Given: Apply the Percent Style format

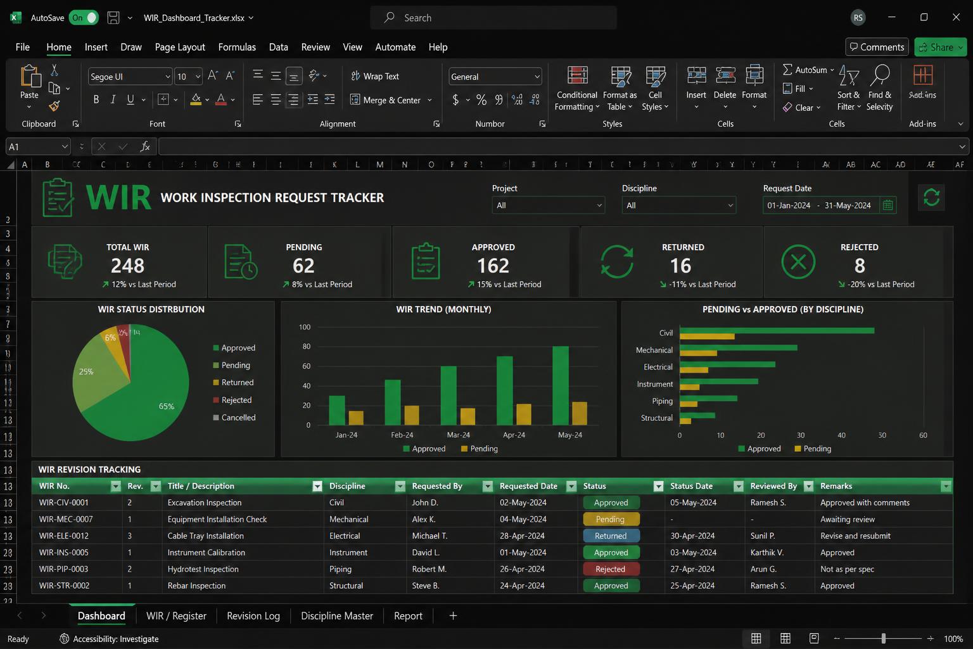Looking at the screenshot, I should click(x=481, y=100).
